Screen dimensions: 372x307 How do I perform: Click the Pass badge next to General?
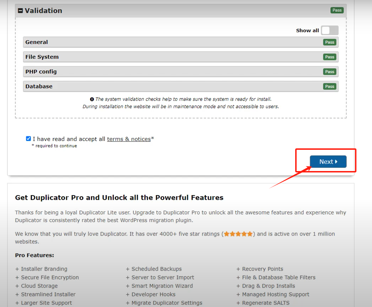330,42
